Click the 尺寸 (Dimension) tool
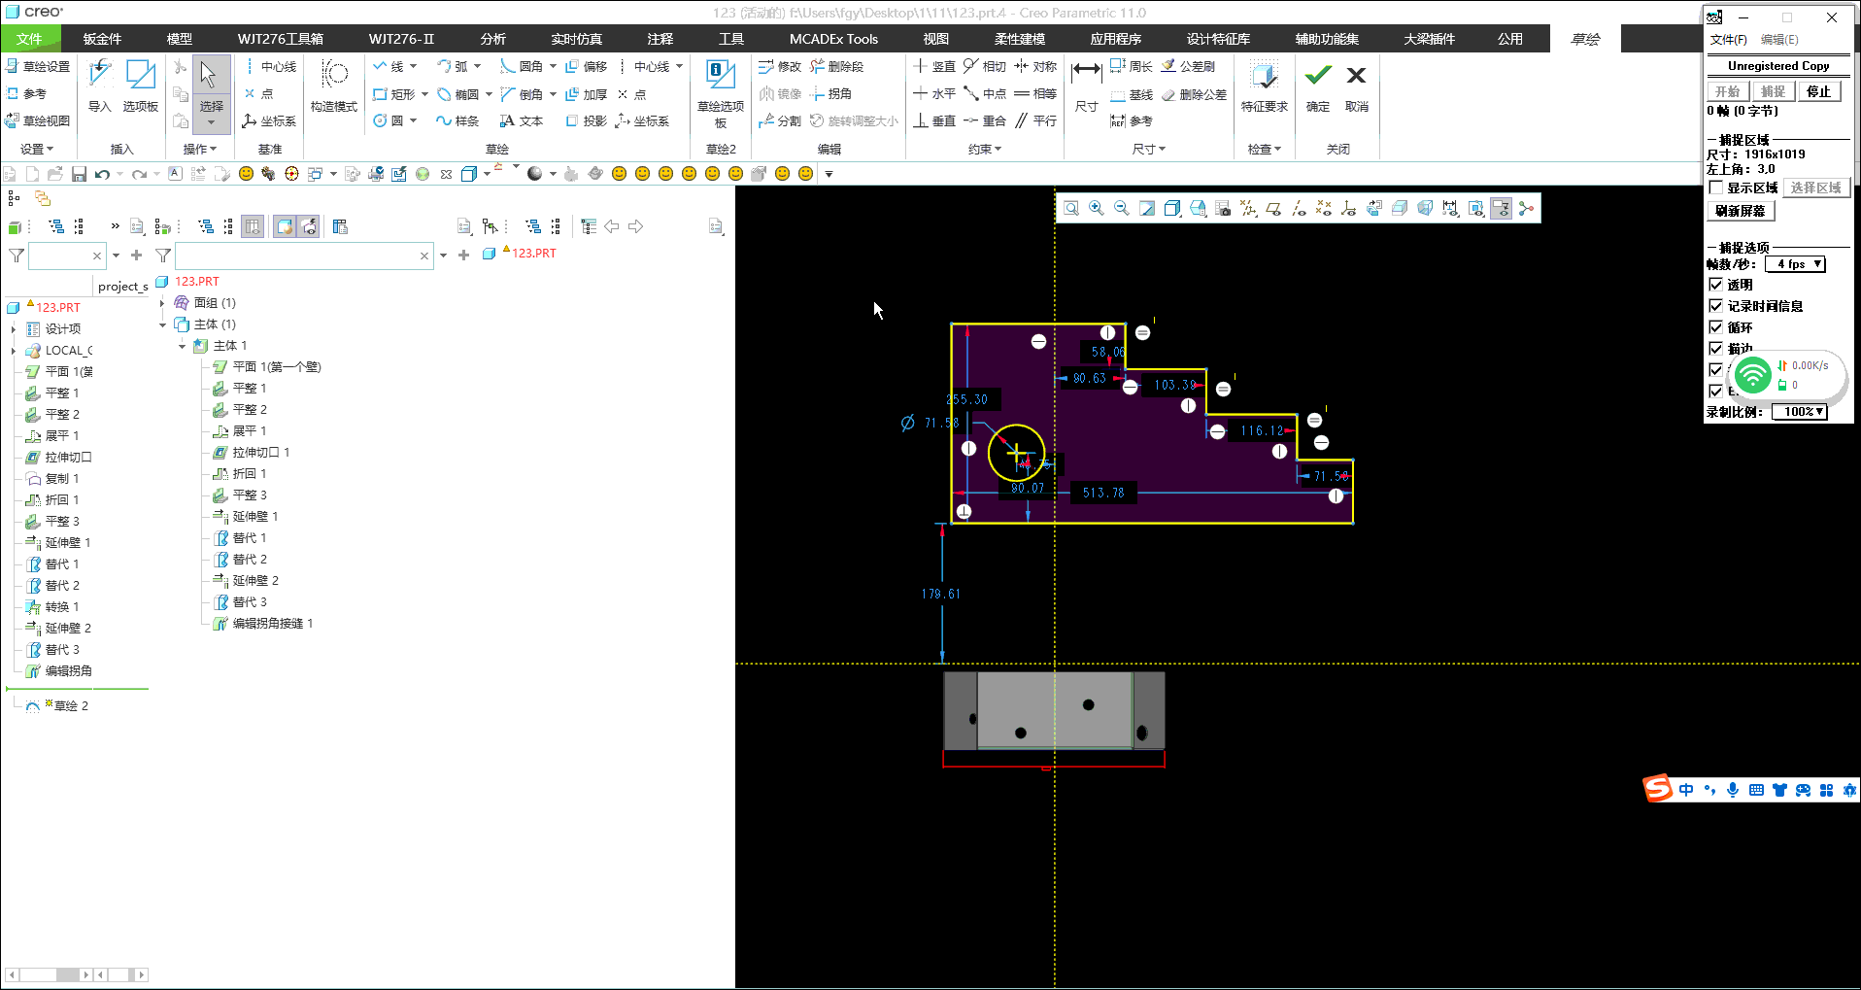This screenshot has width=1861, height=990. point(1086,85)
